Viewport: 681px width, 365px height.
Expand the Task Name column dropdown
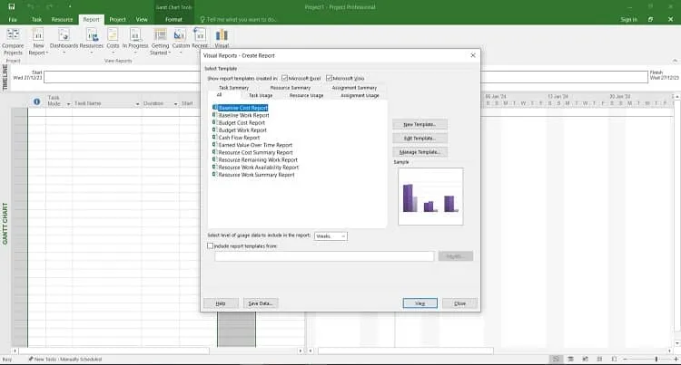(137, 104)
